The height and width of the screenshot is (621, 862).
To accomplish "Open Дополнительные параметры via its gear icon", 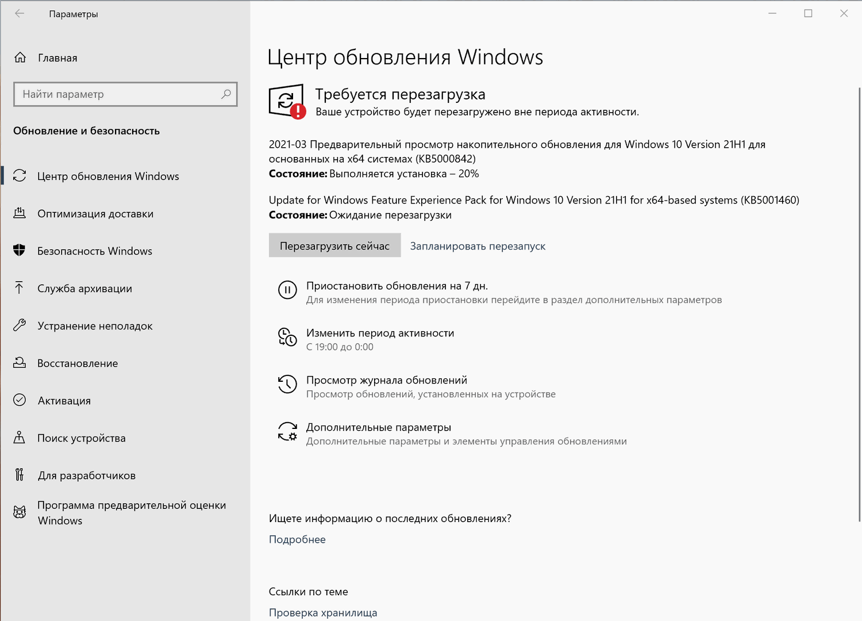I will (287, 432).
